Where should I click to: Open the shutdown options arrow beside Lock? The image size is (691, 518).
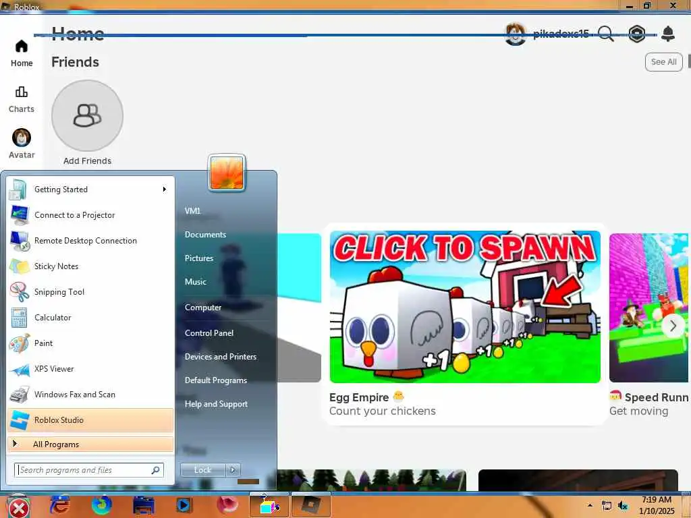coord(233,470)
